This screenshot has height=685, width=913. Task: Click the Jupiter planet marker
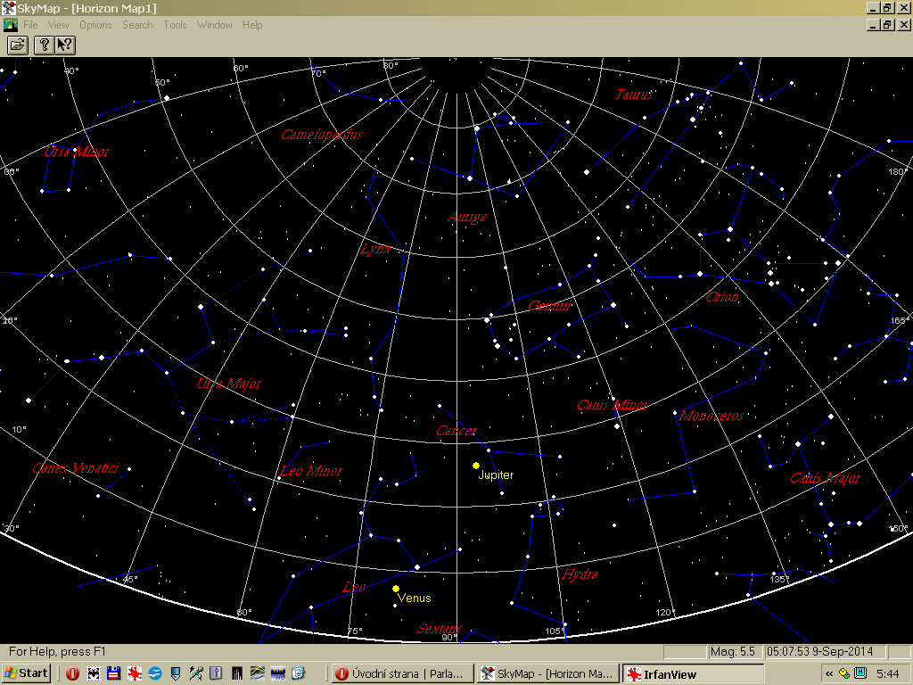(x=476, y=466)
